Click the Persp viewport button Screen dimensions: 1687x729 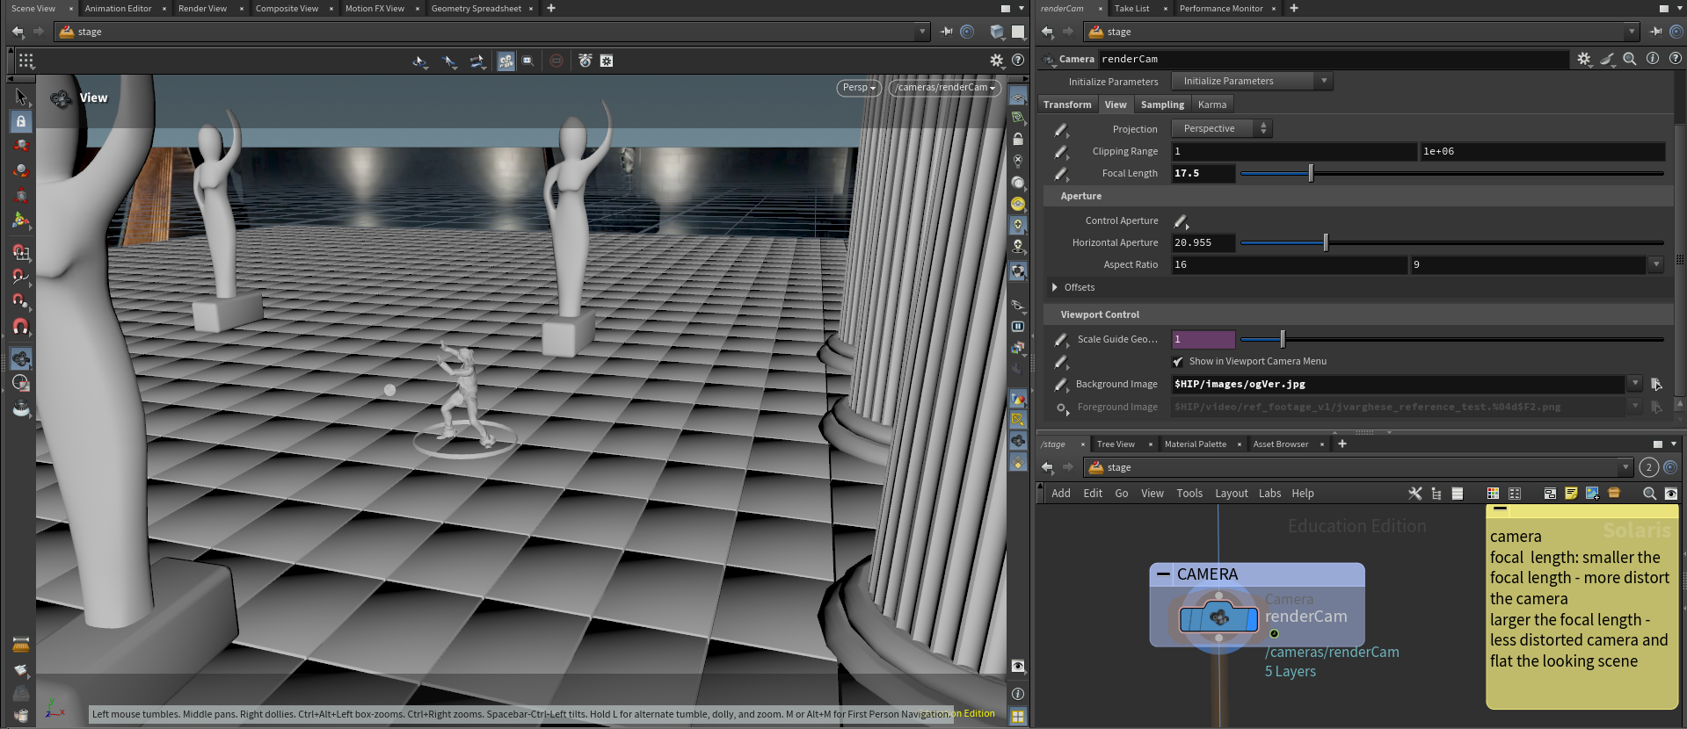pyautogui.click(x=858, y=88)
